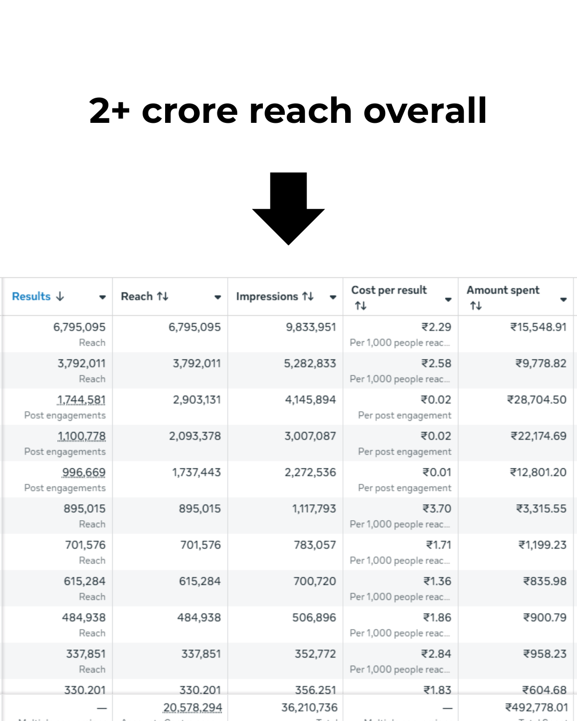This screenshot has height=721, width=577.
Task: Toggle sort arrows under Cost per result
Action: point(361,306)
